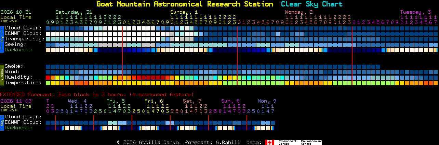The image size is (439, 145).
Task: Click the first red Humidity block
Action: [48, 78]
